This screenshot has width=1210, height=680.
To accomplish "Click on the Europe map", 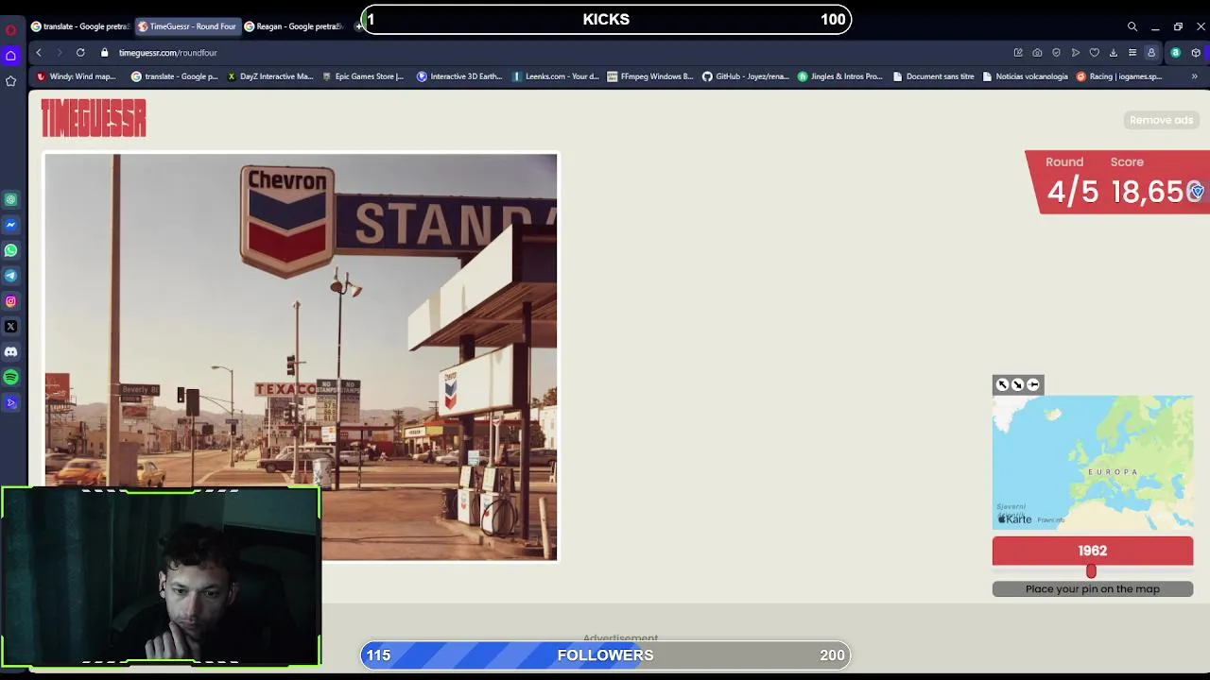I will click(x=1093, y=462).
